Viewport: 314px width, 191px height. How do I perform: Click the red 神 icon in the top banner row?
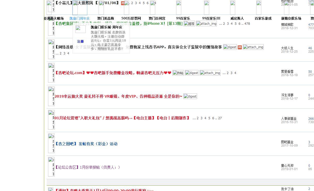pos(123,3)
